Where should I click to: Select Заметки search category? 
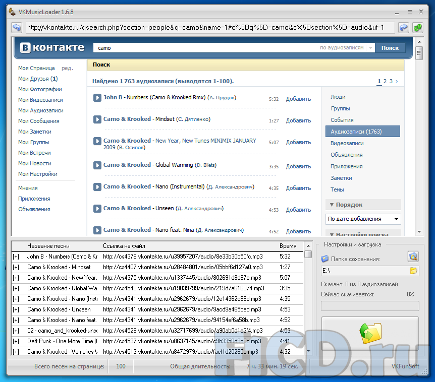coord(341,178)
